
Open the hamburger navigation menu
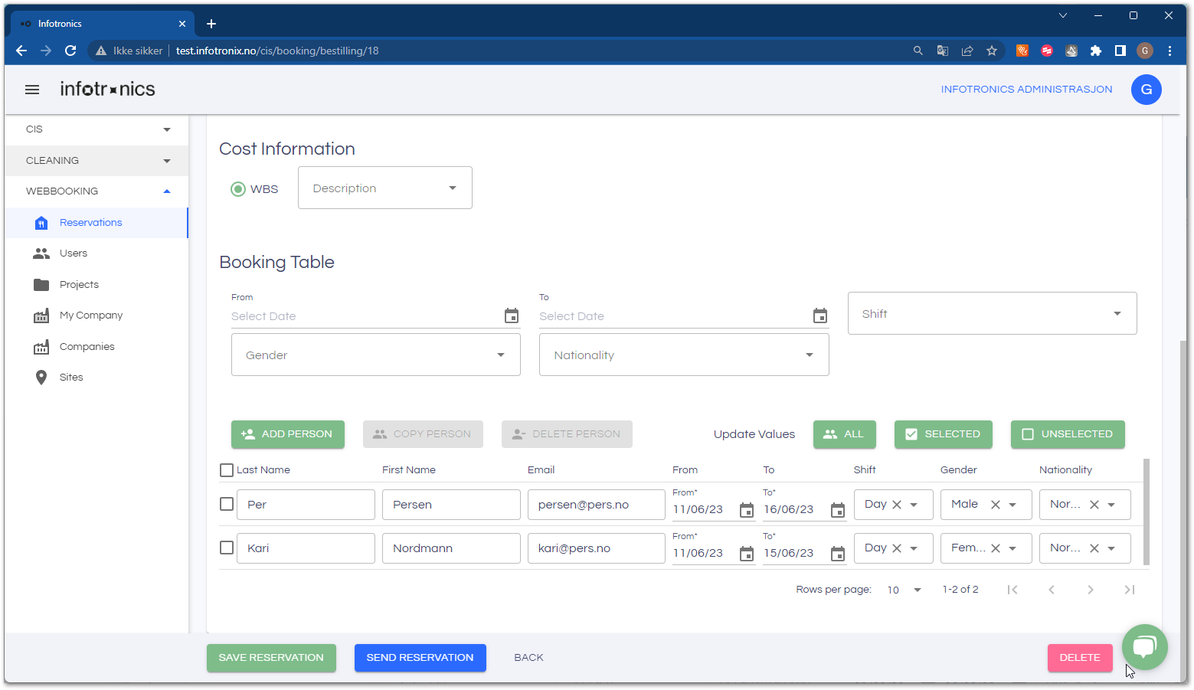pos(31,90)
